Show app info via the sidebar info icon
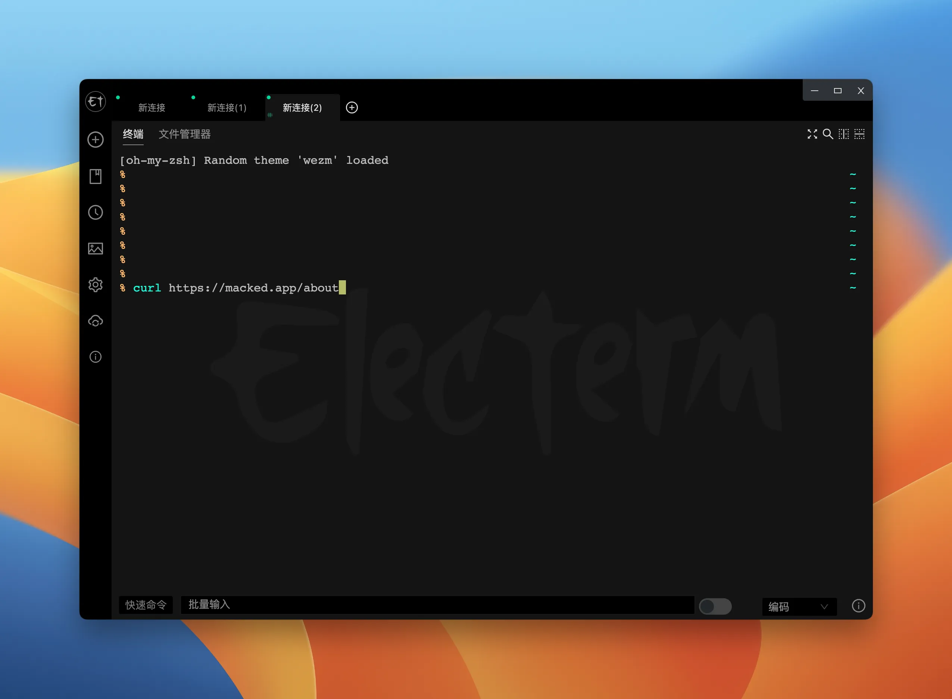 tap(95, 357)
